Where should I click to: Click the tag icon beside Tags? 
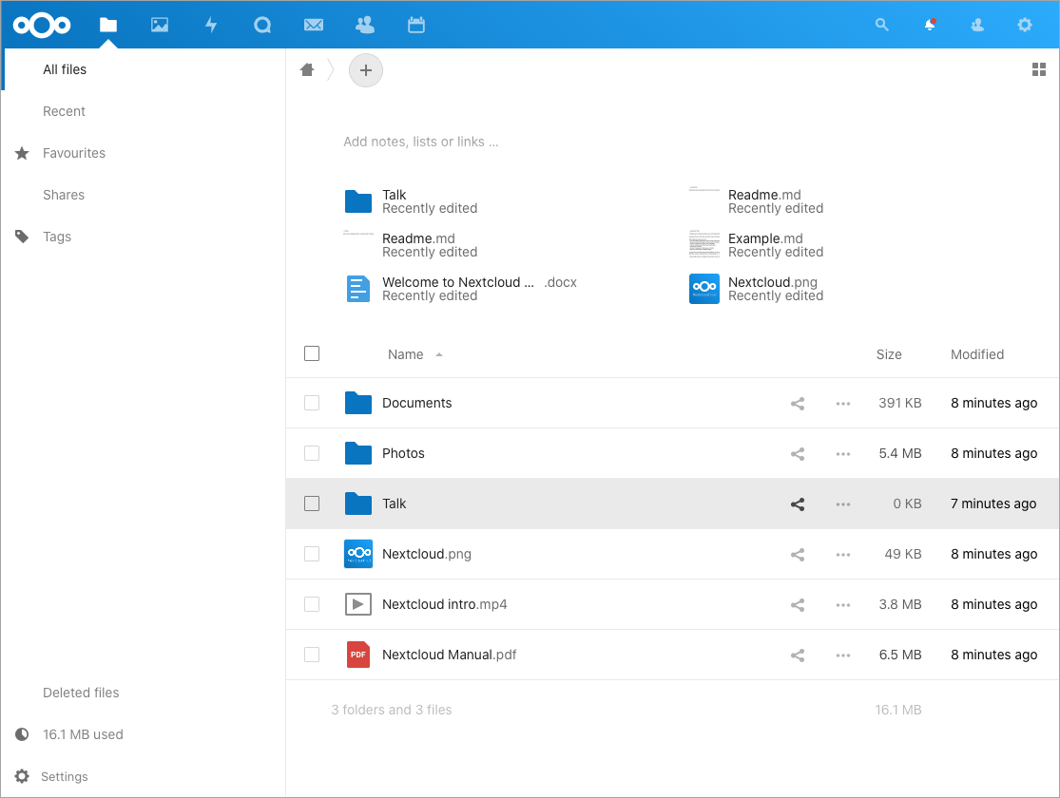pyautogui.click(x=22, y=237)
